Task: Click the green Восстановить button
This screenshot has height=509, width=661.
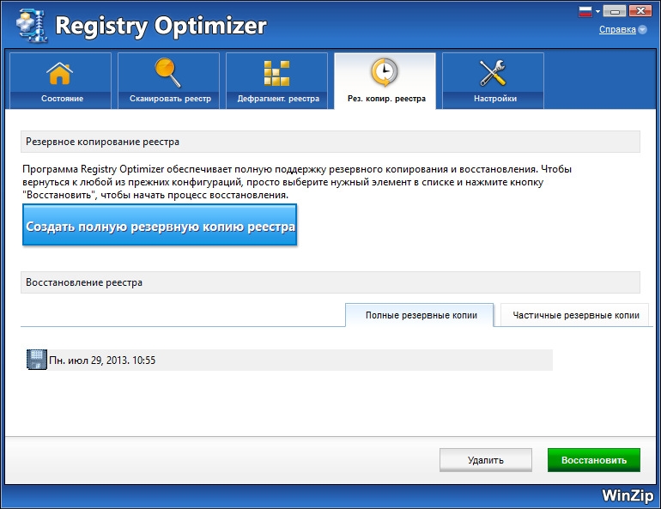Action: coord(594,460)
